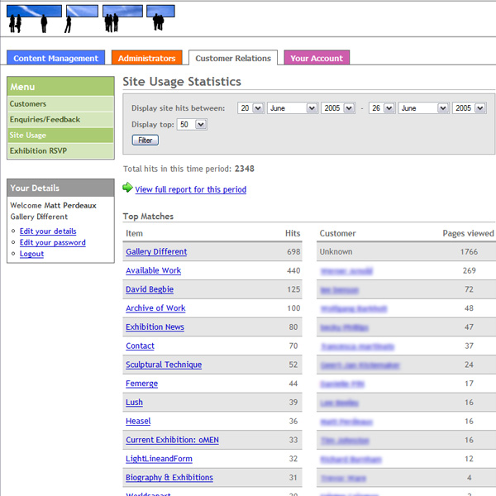Click the customer link with 72 pages viewed
496x496 pixels.
pos(340,290)
